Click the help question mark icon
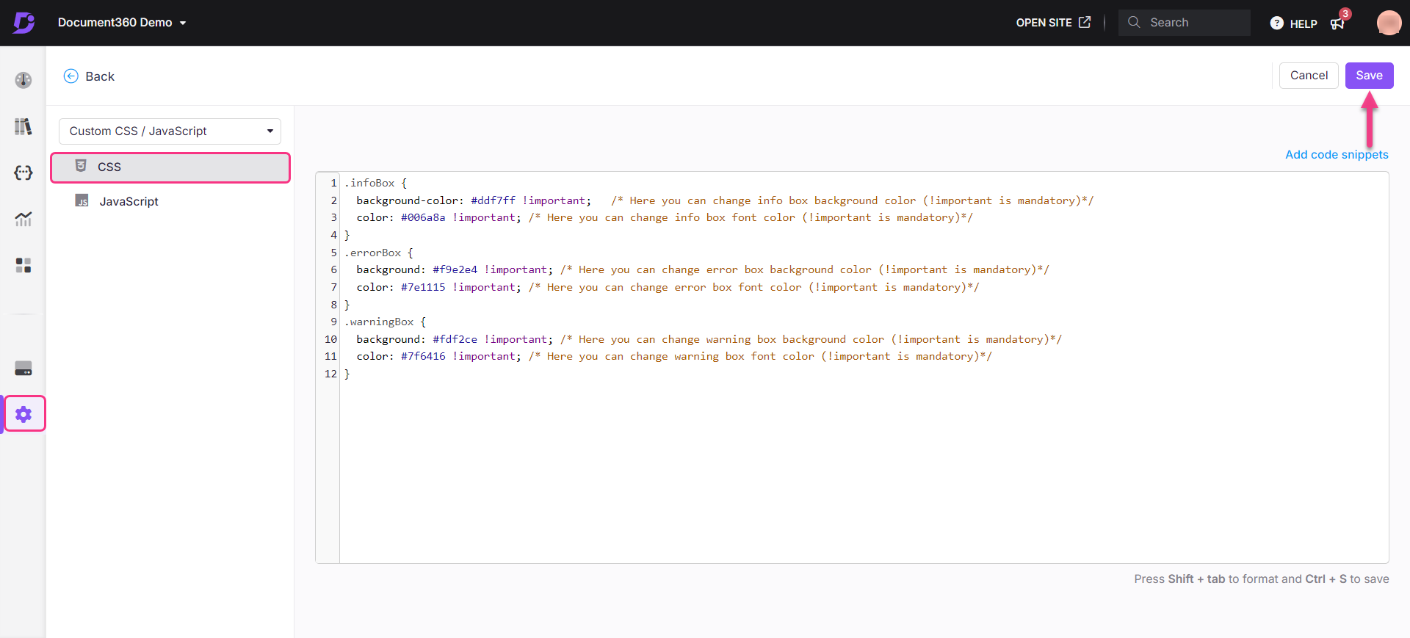The height and width of the screenshot is (638, 1410). point(1277,23)
